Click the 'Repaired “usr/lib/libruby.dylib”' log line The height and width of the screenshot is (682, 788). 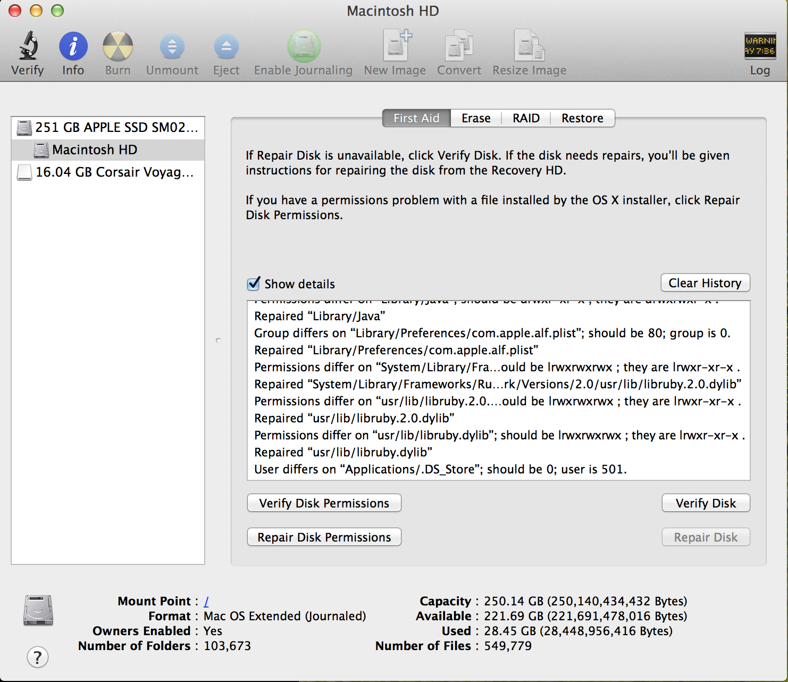[x=343, y=452]
